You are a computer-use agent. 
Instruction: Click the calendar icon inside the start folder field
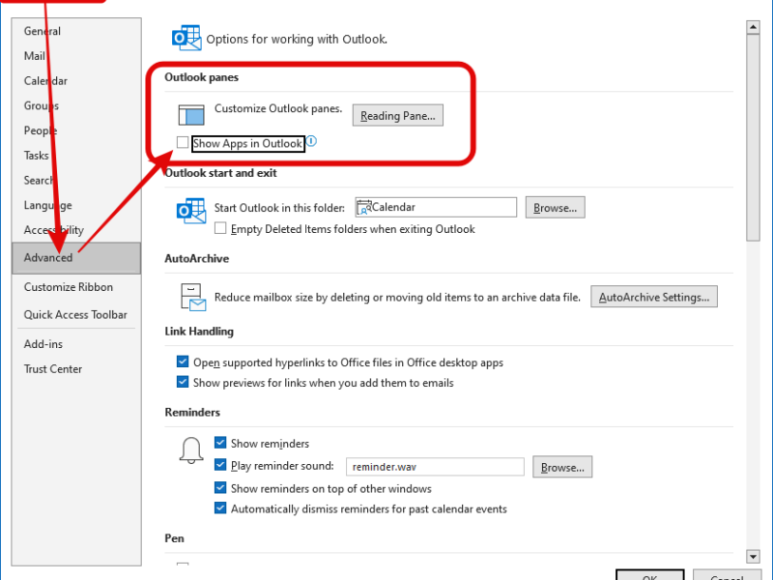point(364,207)
